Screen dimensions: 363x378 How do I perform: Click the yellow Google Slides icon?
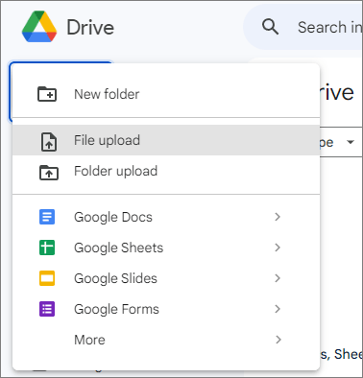point(47,278)
